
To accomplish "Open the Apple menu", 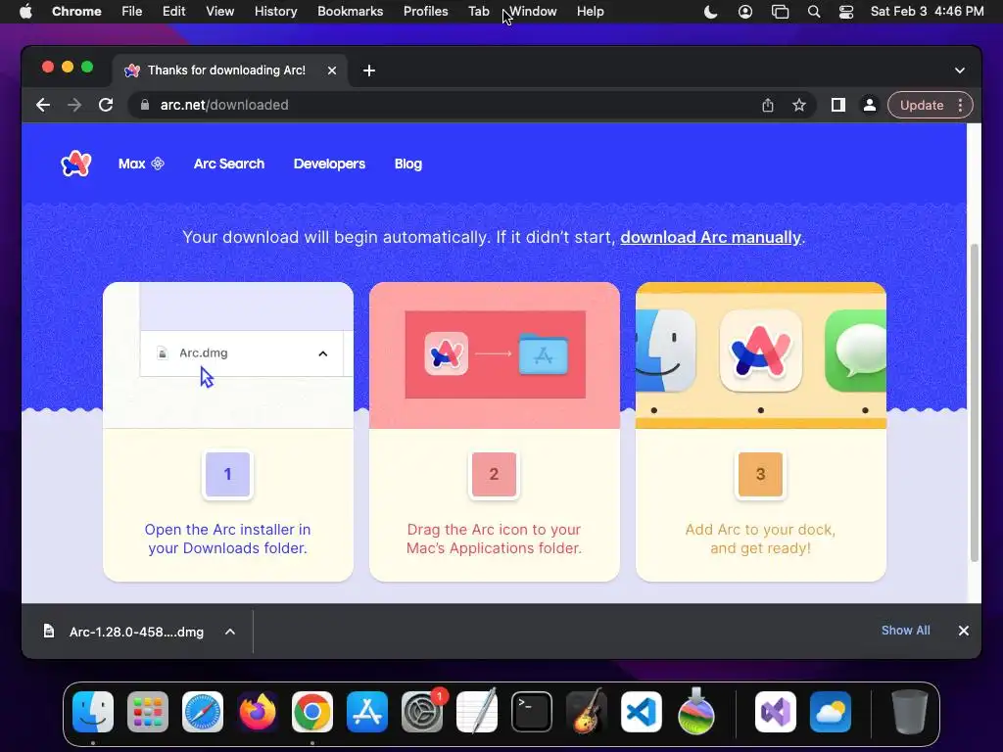I will [25, 12].
